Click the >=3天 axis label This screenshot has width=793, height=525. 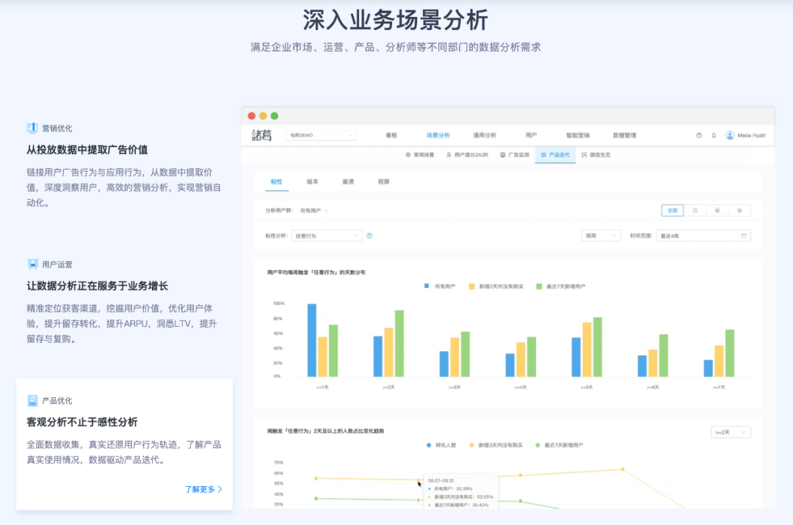pos(455,387)
